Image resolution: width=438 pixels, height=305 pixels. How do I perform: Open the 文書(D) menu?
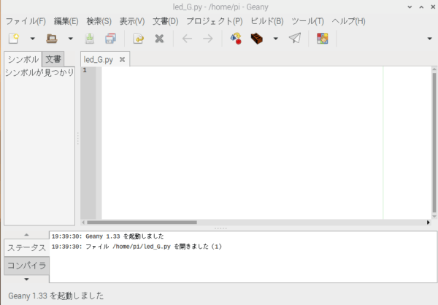166,21
